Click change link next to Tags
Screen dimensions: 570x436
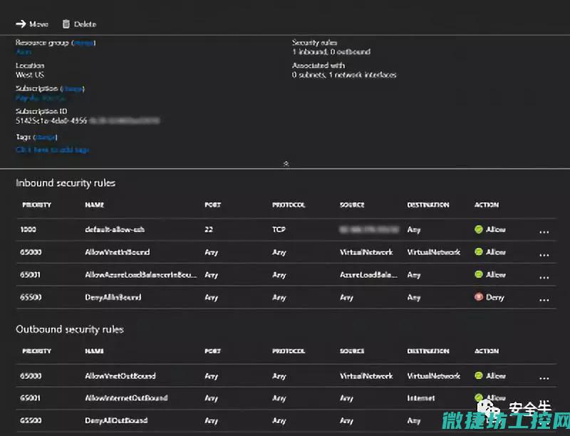[x=45, y=137]
